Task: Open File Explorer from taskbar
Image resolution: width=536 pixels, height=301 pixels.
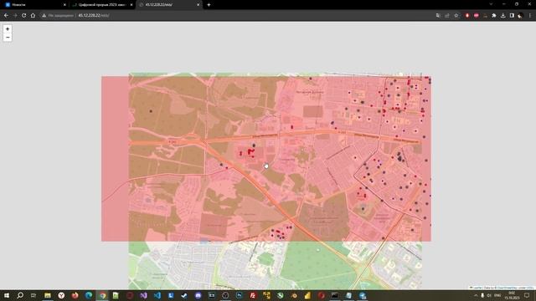Action: (x=48, y=295)
